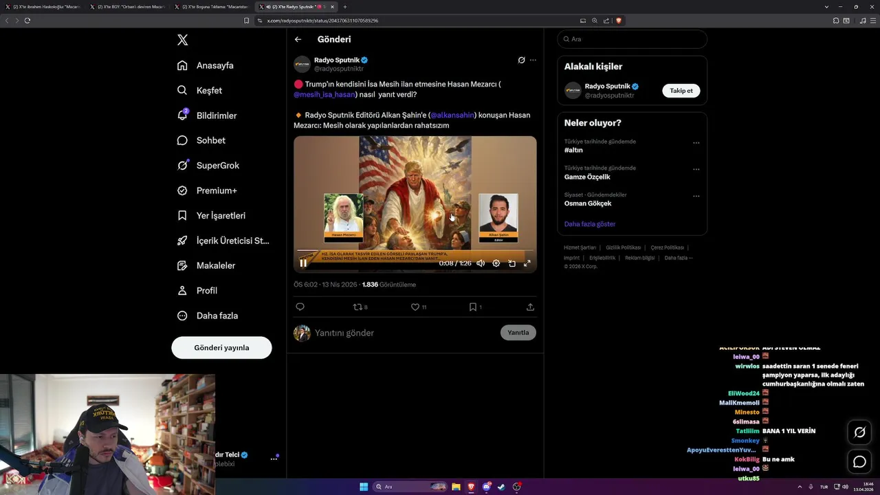Image resolution: width=880 pixels, height=495 pixels.
Task: Open more options for Osman Gökçek trend
Action: (696, 196)
